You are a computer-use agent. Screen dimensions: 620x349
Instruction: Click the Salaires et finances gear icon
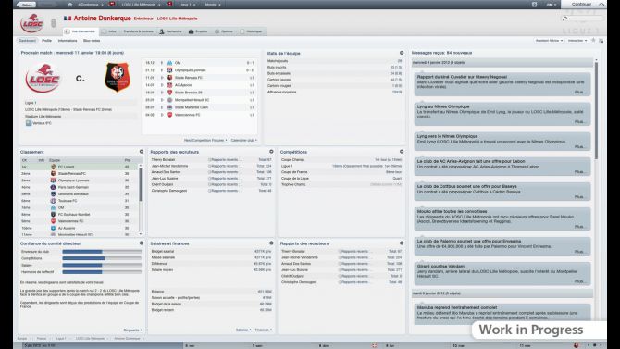pyautogui.click(x=271, y=243)
